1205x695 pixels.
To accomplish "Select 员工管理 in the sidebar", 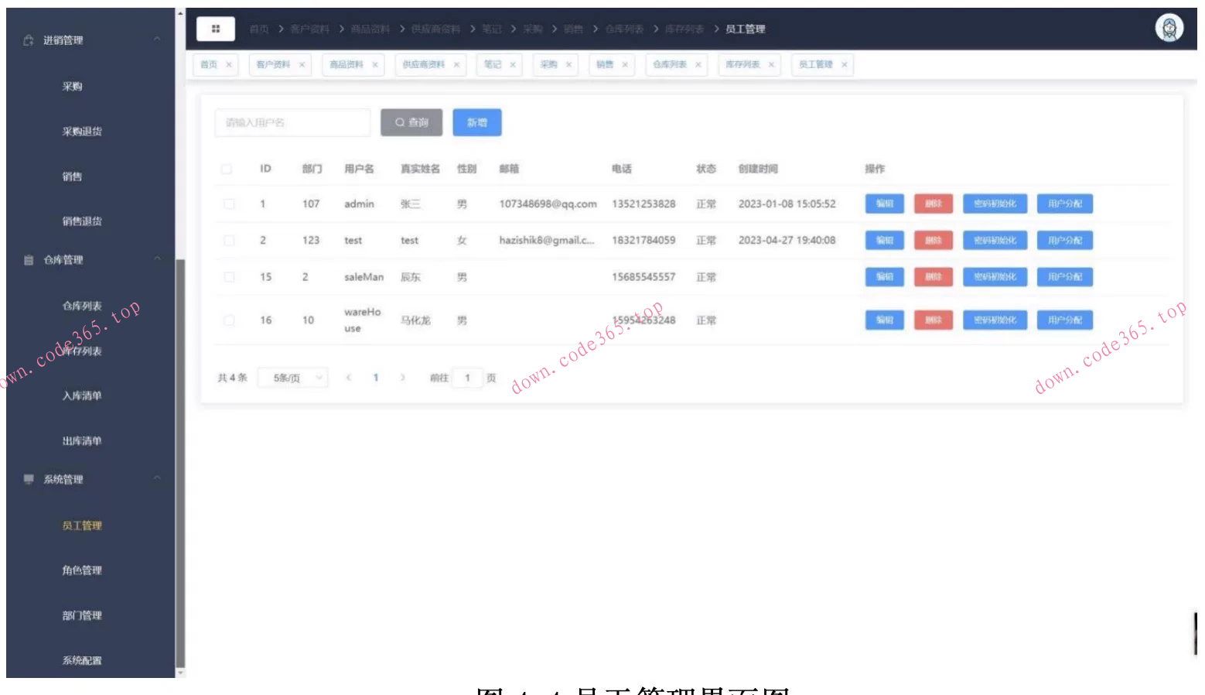I will (82, 526).
